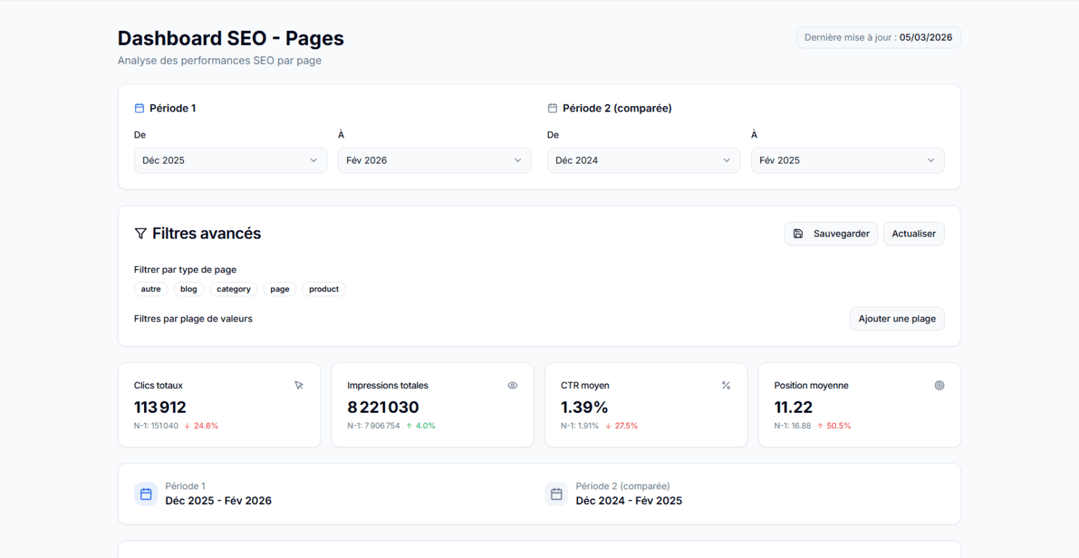Toggle the 'blog' page type filter

(x=188, y=289)
